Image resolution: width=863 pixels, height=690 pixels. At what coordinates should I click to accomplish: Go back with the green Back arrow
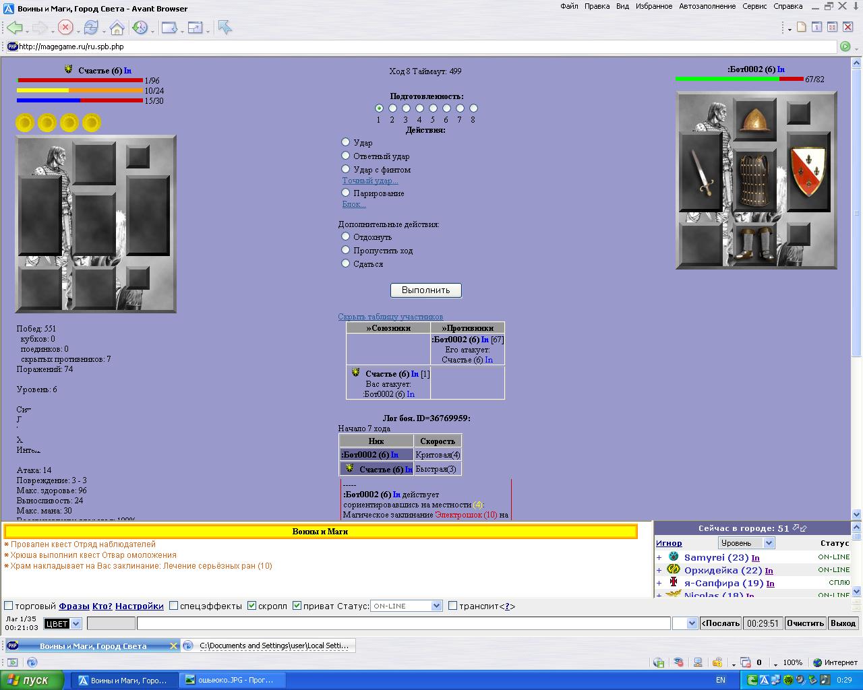click(15, 28)
